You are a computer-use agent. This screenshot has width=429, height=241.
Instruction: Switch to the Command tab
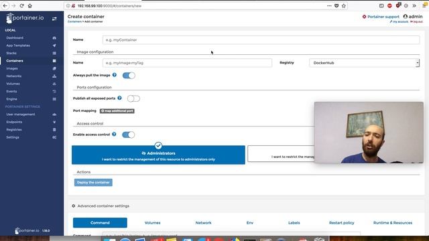tap(100, 223)
